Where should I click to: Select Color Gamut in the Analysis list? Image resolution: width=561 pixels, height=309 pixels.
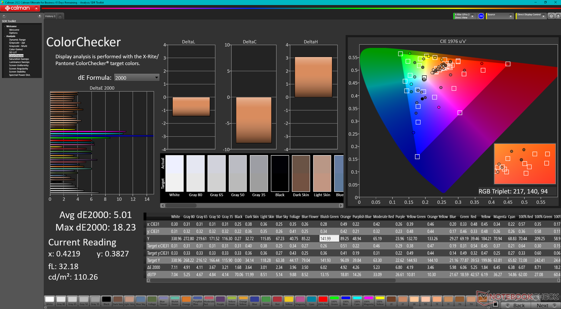tap(16, 49)
